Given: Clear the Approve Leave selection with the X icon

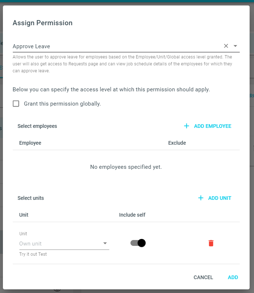Looking at the screenshot, I should (x=226, y=46).
